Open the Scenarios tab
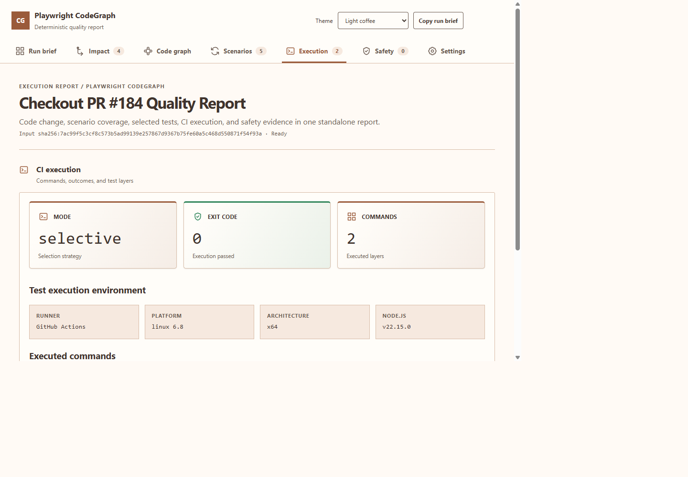Viewport: 688px width, 477px height. [238, 51]
